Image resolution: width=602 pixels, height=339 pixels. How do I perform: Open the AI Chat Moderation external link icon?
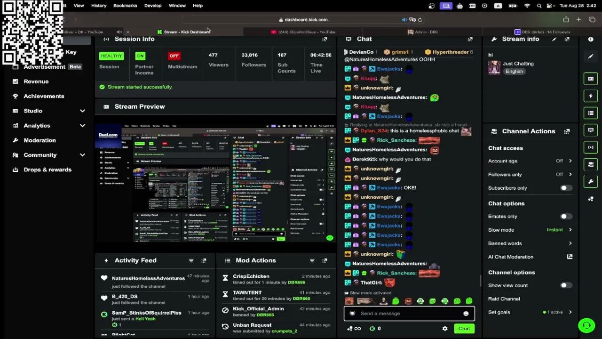click(x=570, y=257)
